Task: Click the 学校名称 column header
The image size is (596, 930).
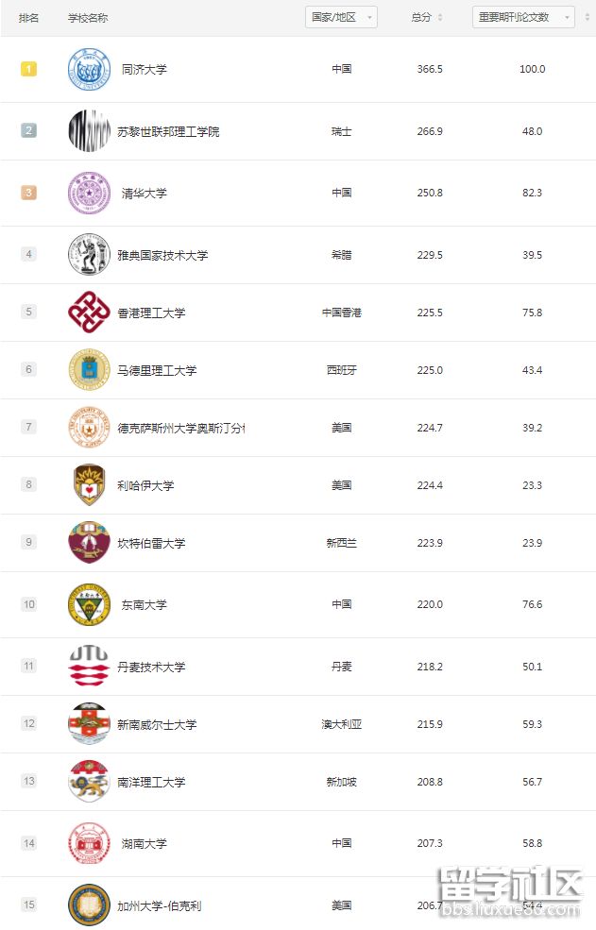Action: click(88, 18)
